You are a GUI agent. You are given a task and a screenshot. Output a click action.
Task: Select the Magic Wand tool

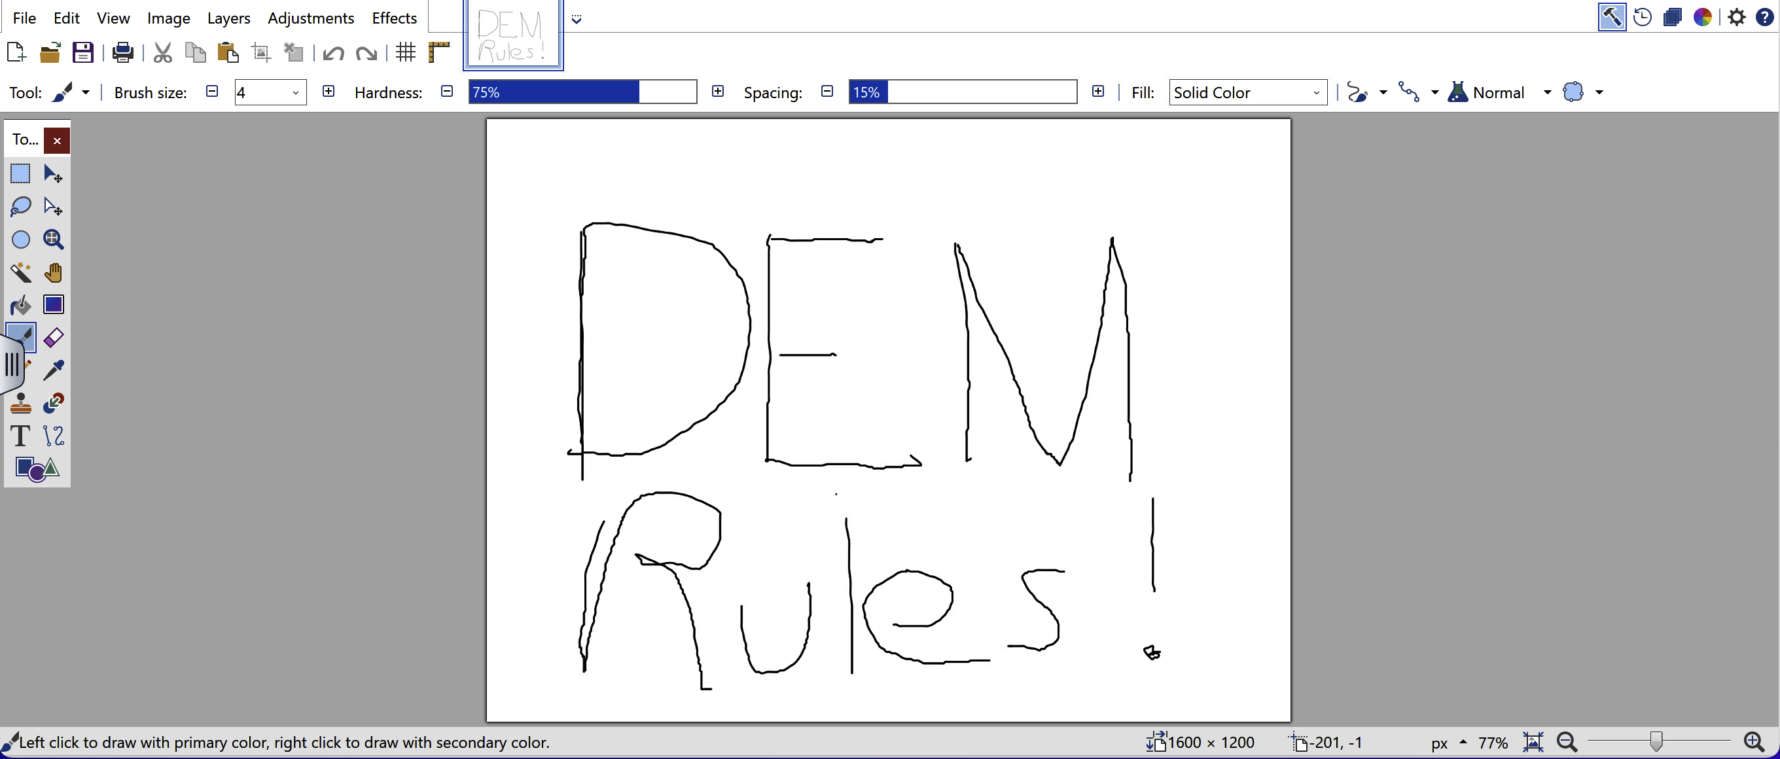coord(21,272)
